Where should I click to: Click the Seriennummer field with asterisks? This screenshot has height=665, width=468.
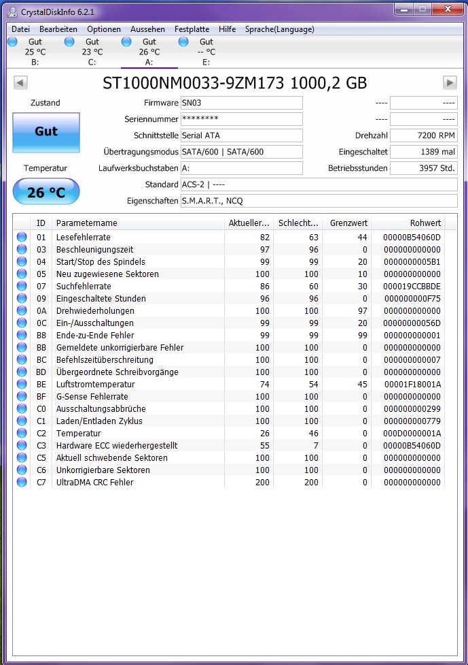pos(242,118)
